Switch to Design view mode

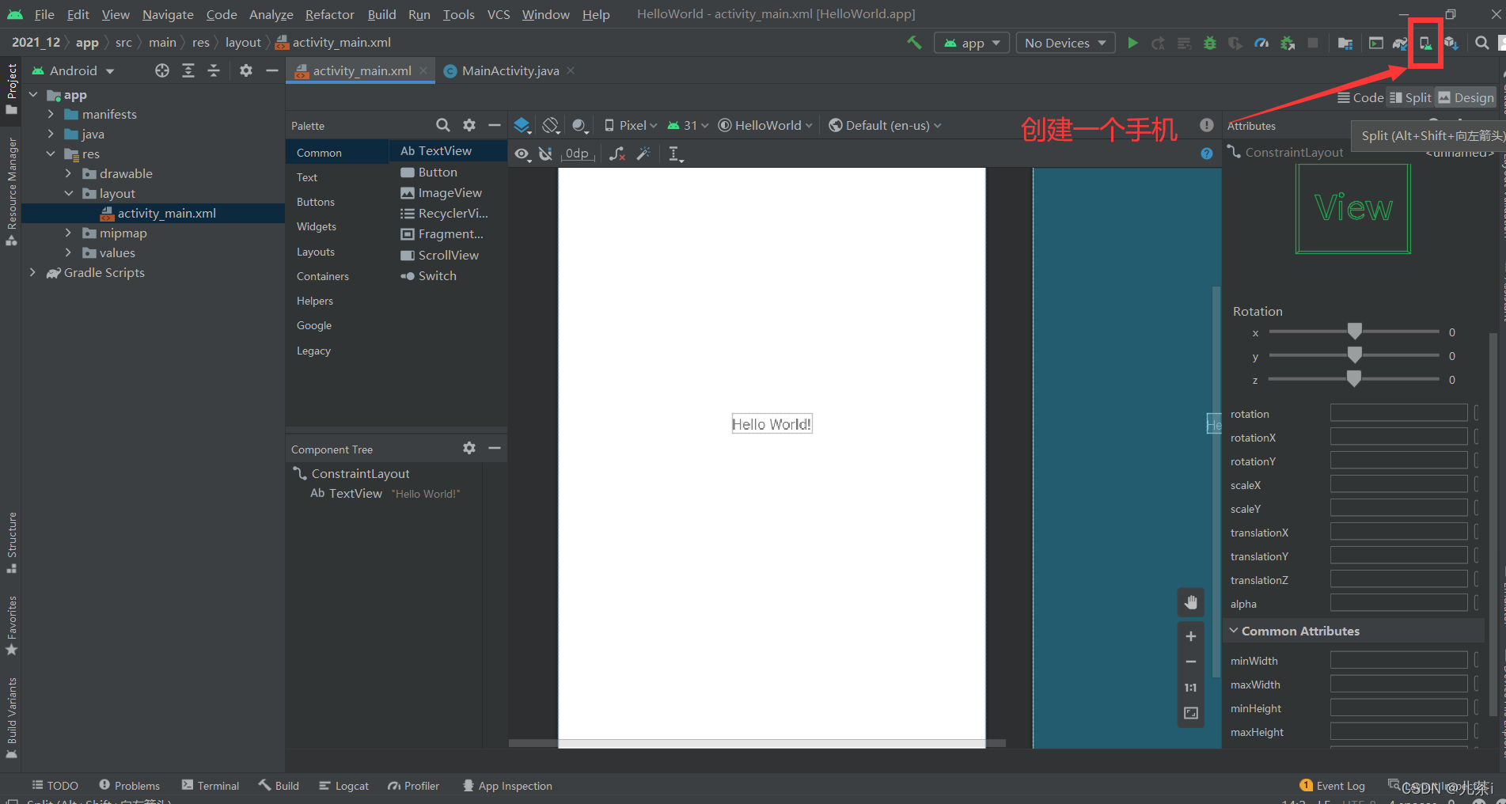point(1466,97)
